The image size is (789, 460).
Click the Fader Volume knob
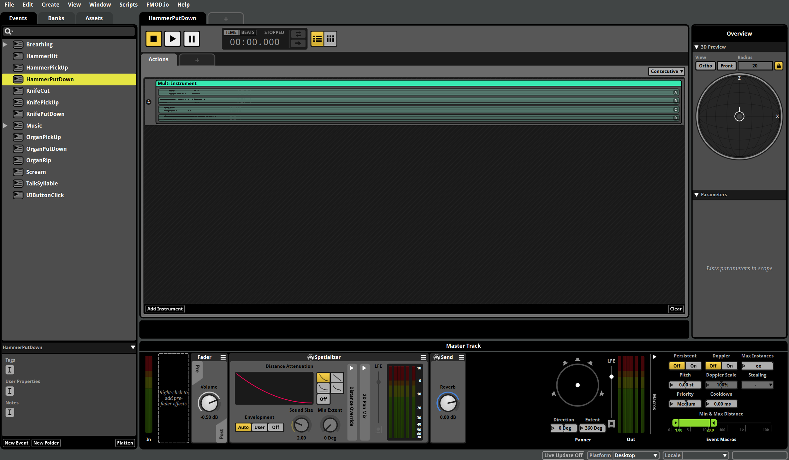click(209, 403)
